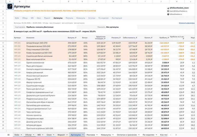This screenshot has height=137, width=197.
Task: Open the По неделям sheet tab
Action: point(148,135)
